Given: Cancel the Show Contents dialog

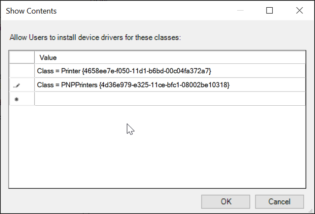Looking at the screenshot, I should tap(279, 202).
